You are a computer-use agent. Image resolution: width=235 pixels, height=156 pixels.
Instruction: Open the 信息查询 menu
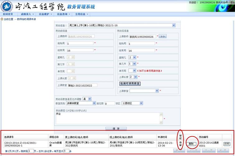point(63,14)
